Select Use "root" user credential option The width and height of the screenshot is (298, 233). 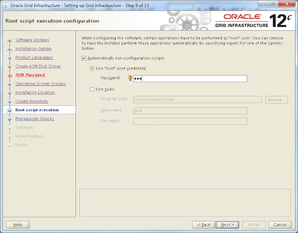[92, 69]
